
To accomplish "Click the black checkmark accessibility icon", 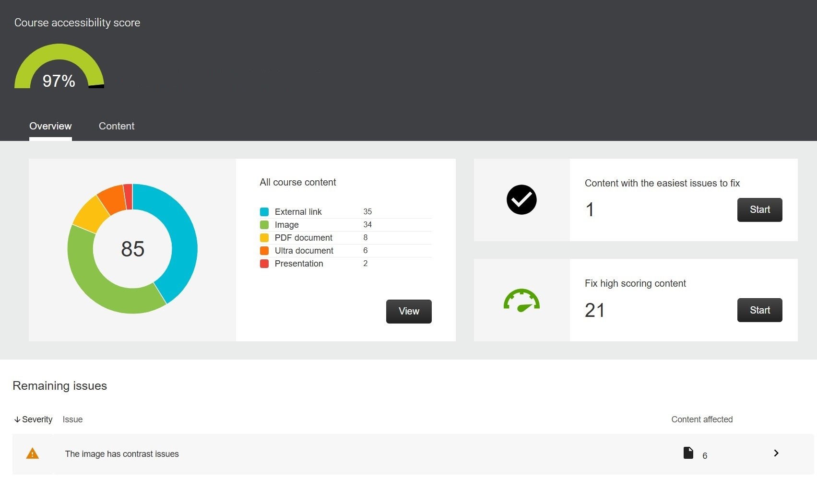I will [x=521, y=200].
